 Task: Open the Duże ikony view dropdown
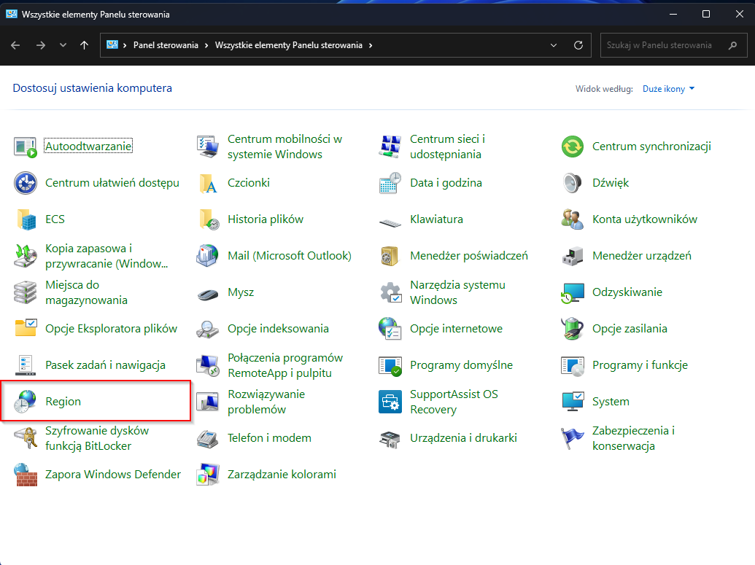[668, 89]
